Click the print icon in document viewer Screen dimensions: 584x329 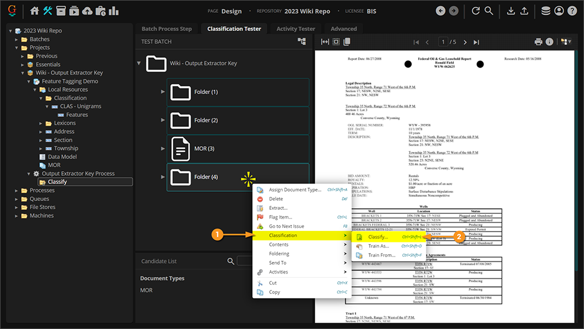(x=538, y=42)
